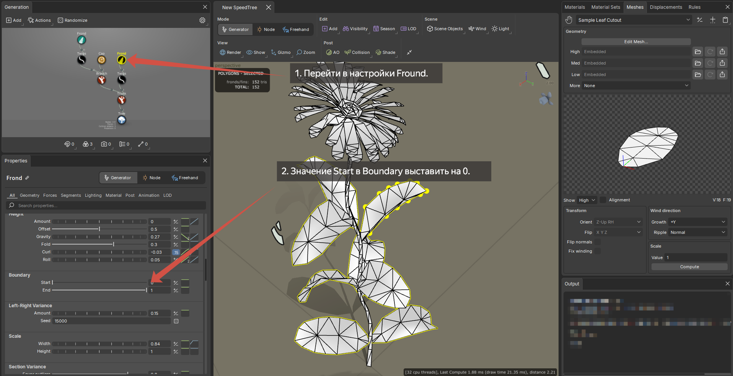Open Wind settings in Scene toolbar
This screenshot has height=376, width=733.
click(477, 29)
